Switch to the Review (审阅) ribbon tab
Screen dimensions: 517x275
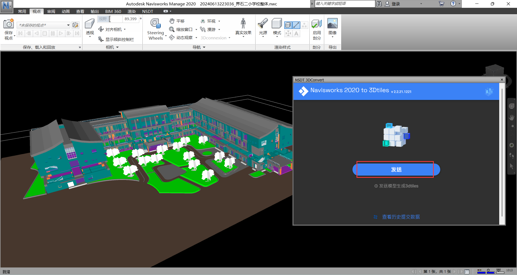pyautogui.click(x=51, y=11)
